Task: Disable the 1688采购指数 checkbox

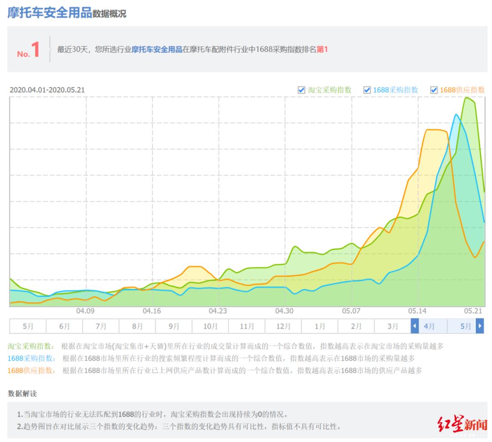Action: [x=367, y=90]
